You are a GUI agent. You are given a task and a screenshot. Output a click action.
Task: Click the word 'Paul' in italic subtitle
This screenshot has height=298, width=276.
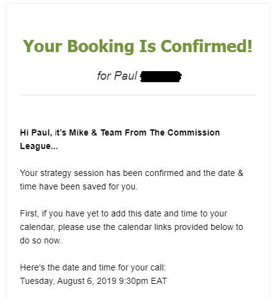[x=125, y=76]
